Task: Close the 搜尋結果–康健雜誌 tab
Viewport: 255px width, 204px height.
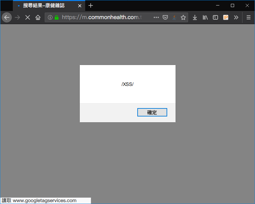Action: 80,6
